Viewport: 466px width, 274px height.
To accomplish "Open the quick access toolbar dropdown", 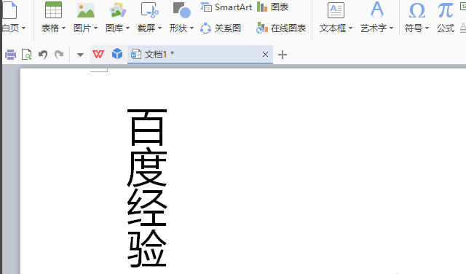I will coord(80,55).
